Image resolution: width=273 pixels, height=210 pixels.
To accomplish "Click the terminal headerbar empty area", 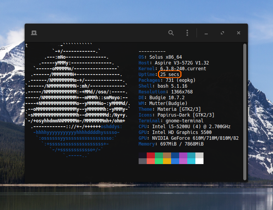I will [100, 33].
